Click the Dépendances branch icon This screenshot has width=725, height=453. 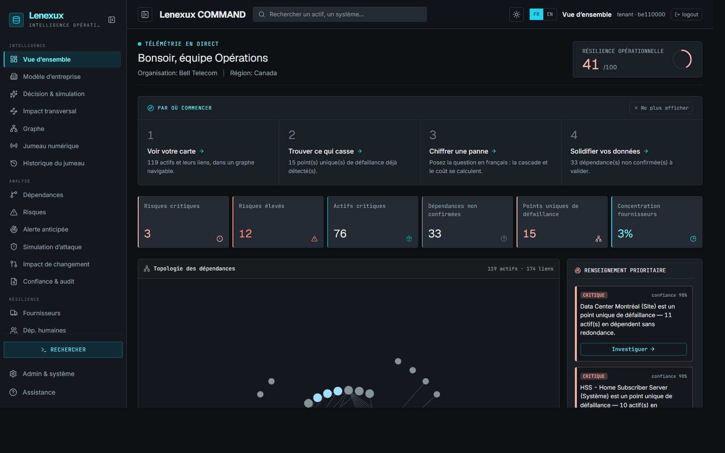pos(14,195)
